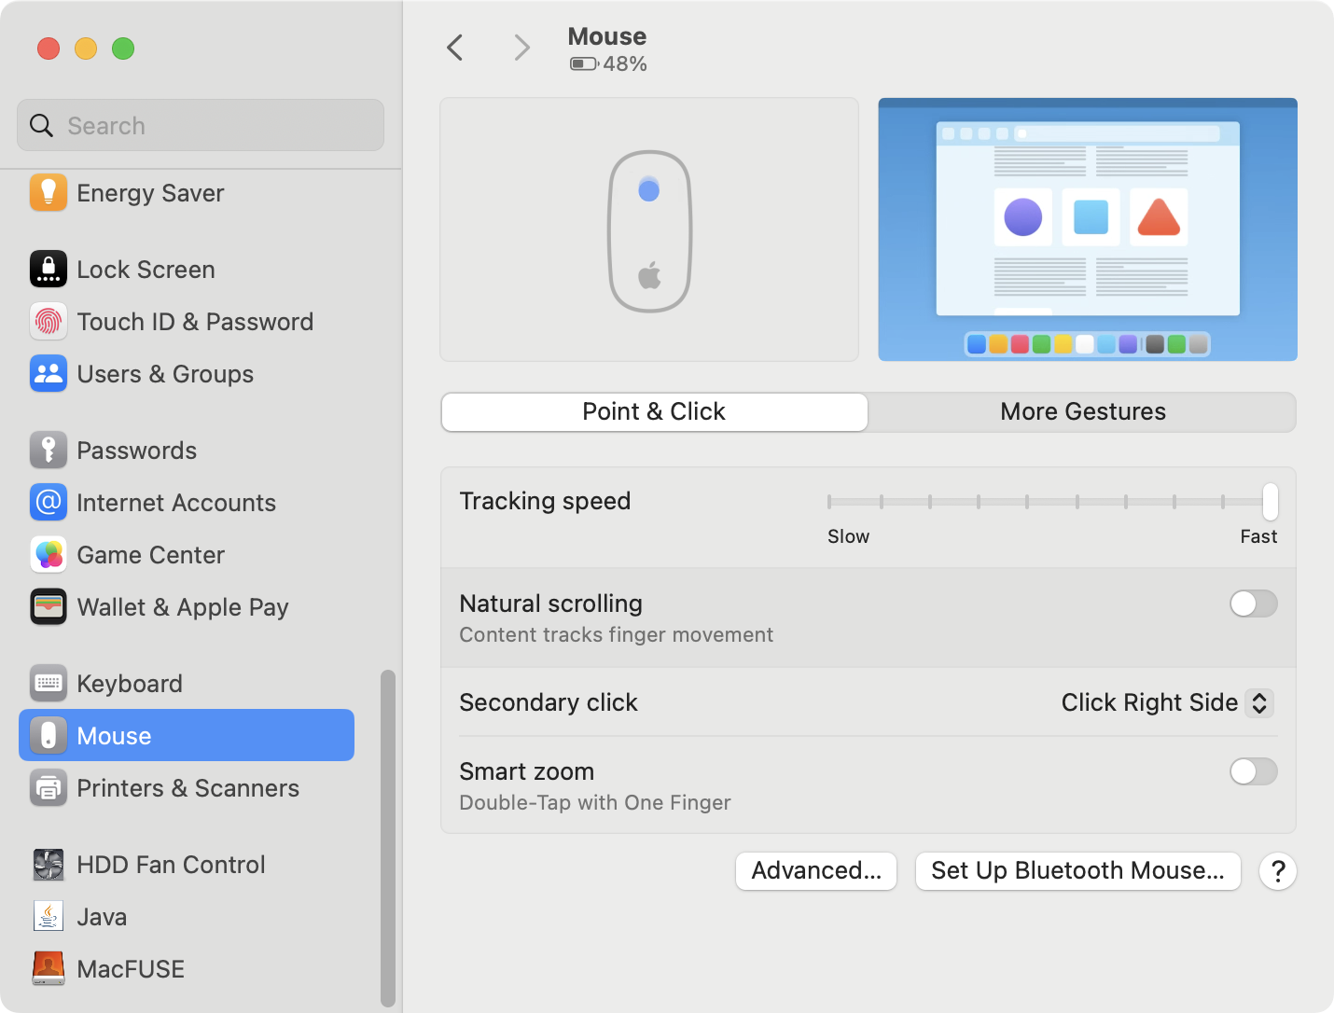
Task: Open Java label in sidebar
Action: point(102,917)
